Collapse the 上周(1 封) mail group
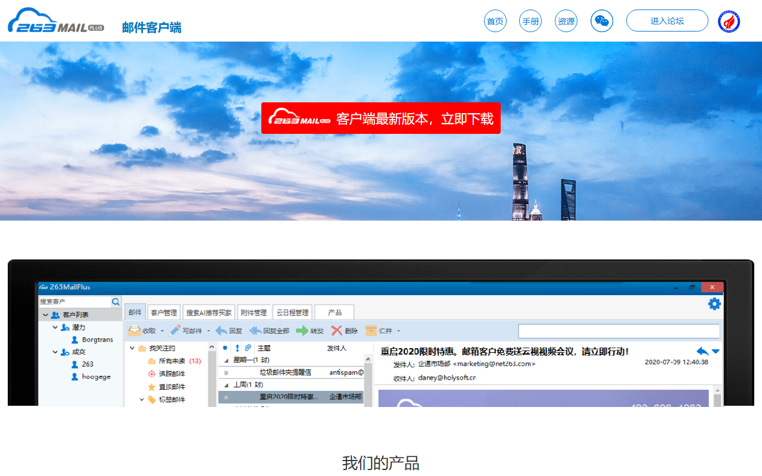This screenshot has width=762, height=476. tap(226, 385)
